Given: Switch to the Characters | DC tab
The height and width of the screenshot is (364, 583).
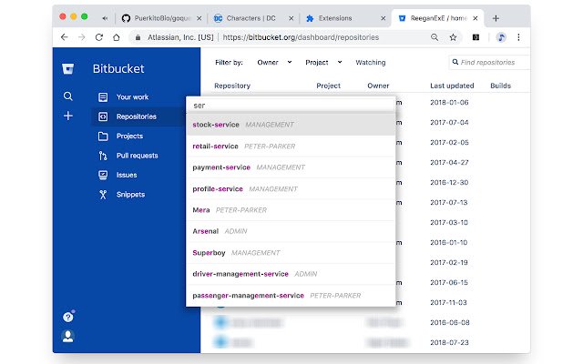Looking at the screenshot, I should (251, 18).
